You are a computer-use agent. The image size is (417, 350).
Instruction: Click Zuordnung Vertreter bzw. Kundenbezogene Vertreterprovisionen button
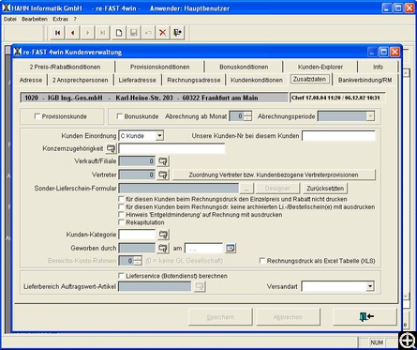(x=274, y=175)
